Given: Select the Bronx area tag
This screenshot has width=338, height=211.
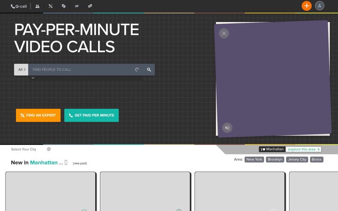Looking at the screenshot, I should [x=317, y=159].
